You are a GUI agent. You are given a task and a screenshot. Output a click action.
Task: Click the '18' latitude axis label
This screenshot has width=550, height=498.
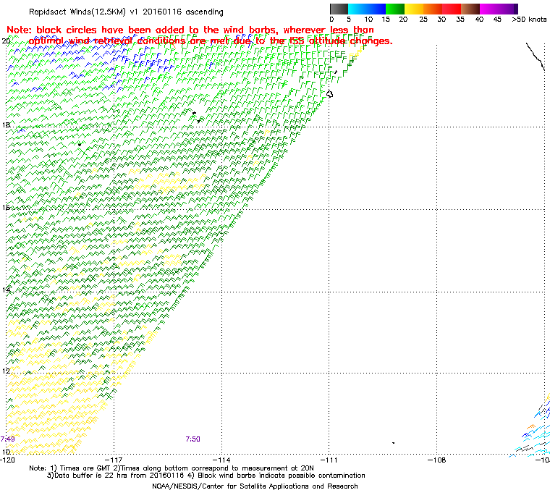click(6, 125)
